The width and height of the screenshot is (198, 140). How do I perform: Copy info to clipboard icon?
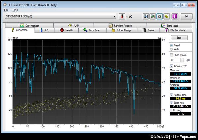click(x=146, y=16)
